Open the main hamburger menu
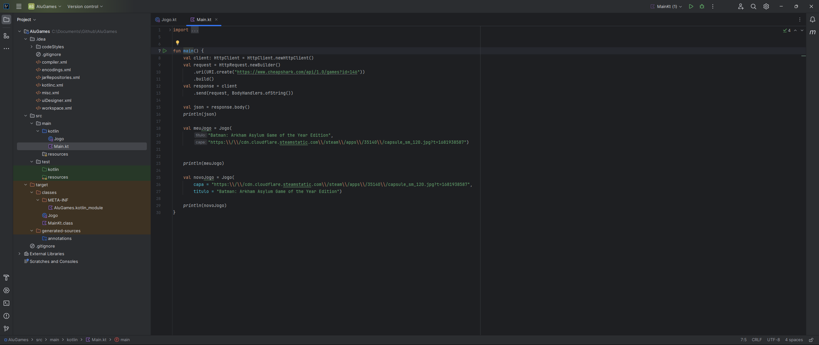Image resolution: width=819 pixels, height=345 pixels. pyautogui.click(x=19, y=6)
